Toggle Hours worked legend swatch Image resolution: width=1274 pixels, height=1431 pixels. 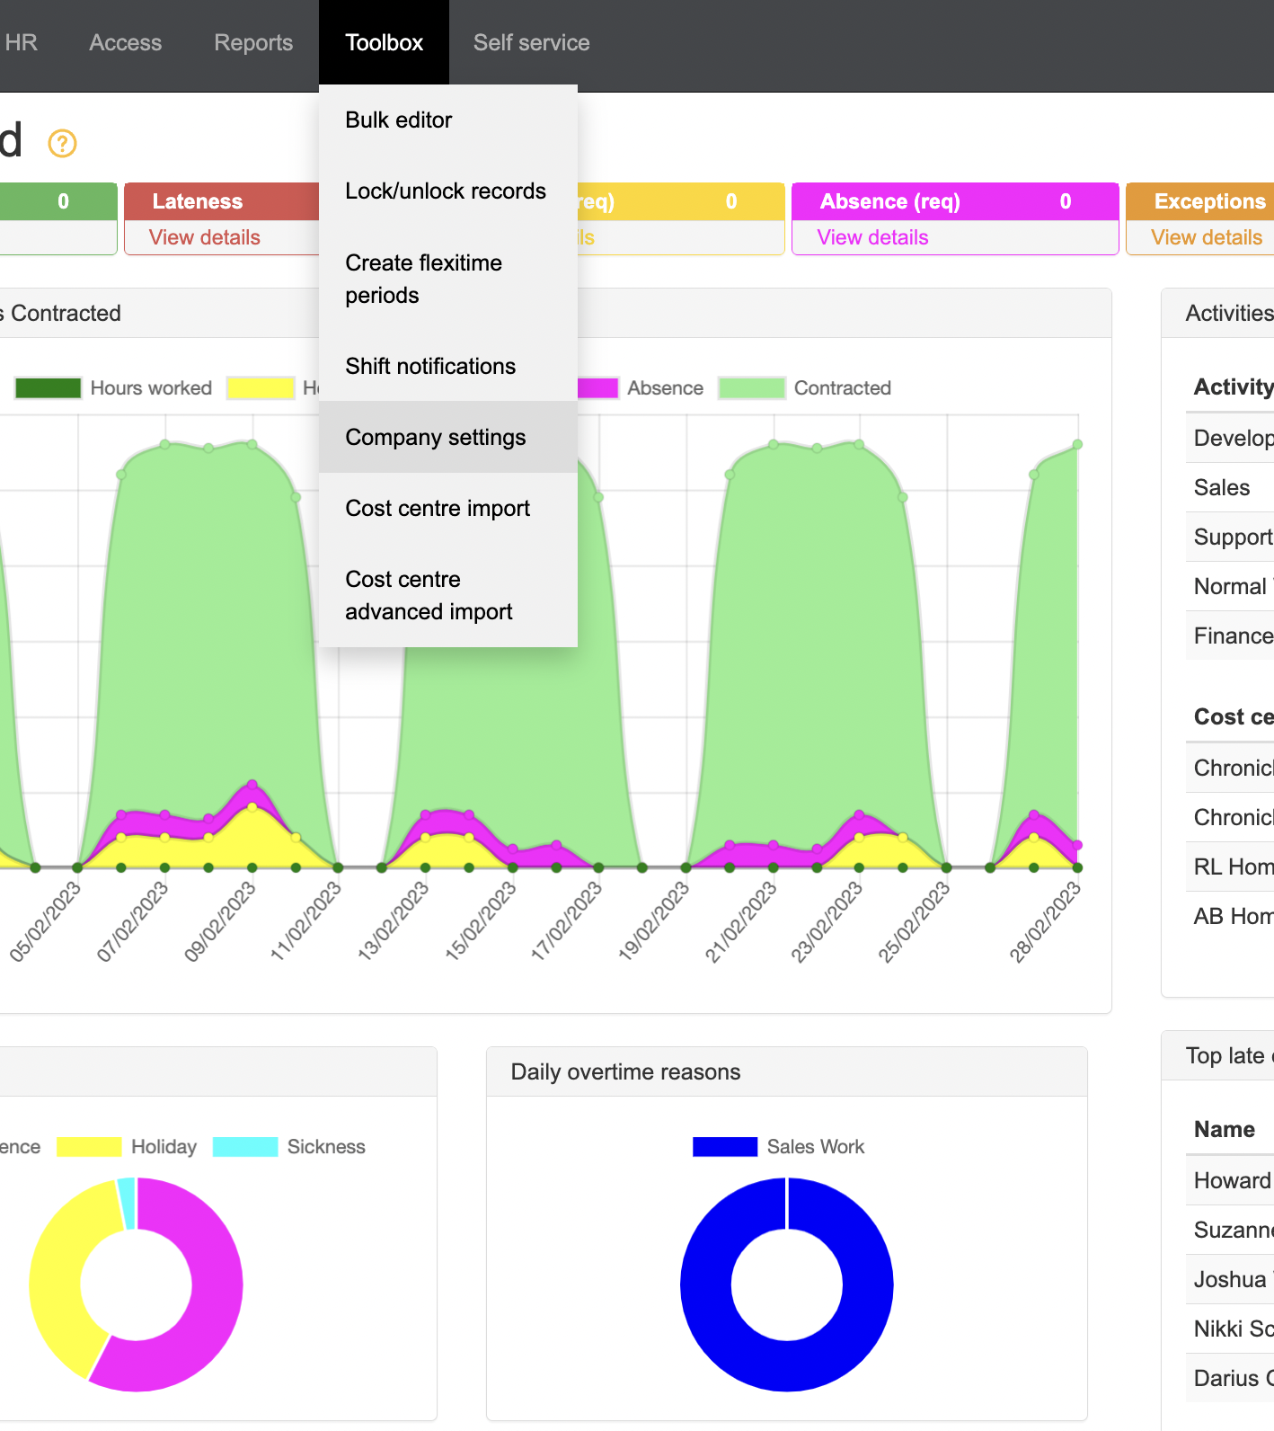[49, 388]
